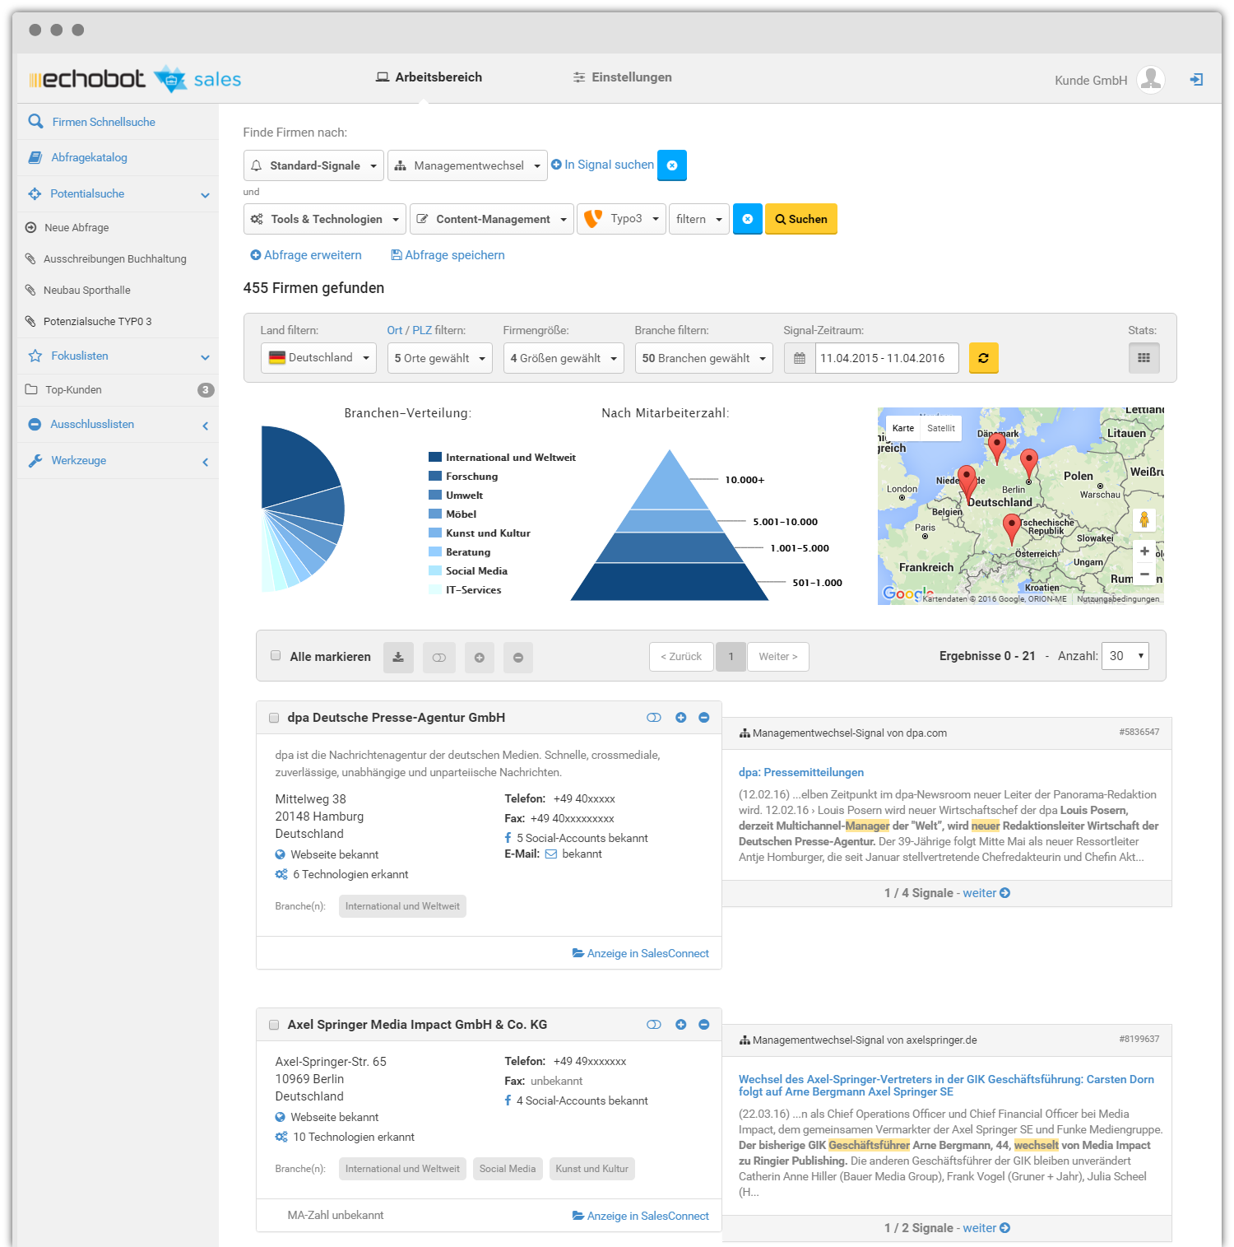Click the In Signal suchen link
This screenshot has height=1247, width=1234.
click(x=602, y=165)
